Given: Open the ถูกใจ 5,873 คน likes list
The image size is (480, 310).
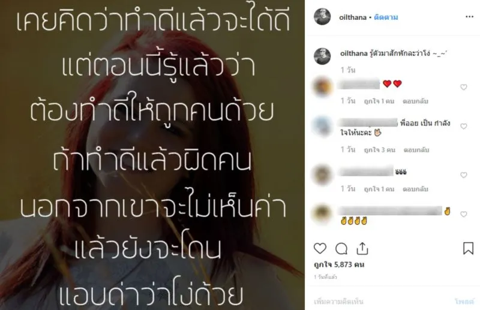Looking at the screenshot, I should [339, 264].
